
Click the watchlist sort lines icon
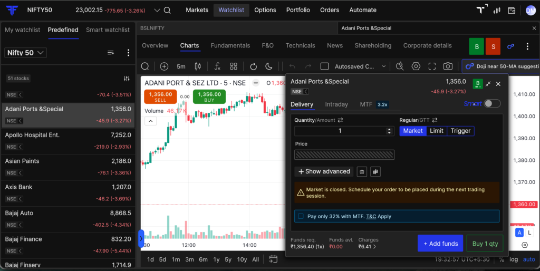click(x=111, y=53)
